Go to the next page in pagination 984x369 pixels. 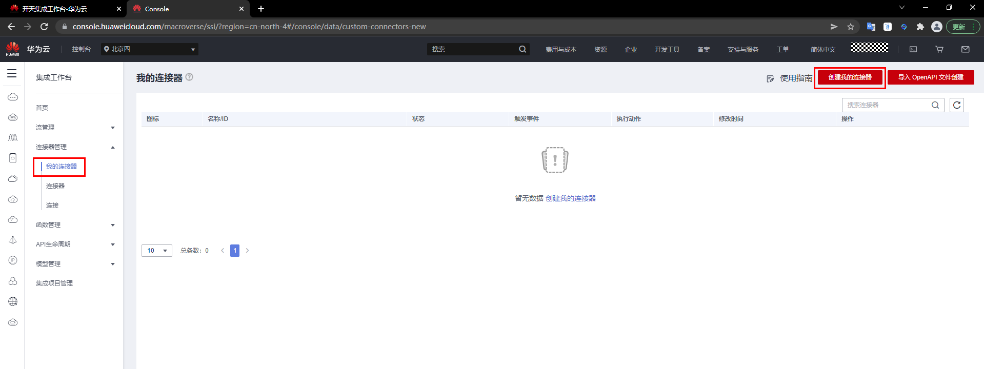[247, 251]
